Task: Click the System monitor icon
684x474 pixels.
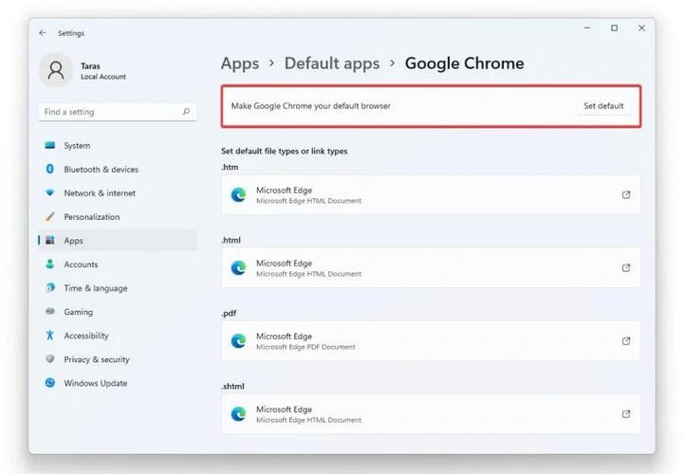Action: click(x=50, y=145)
